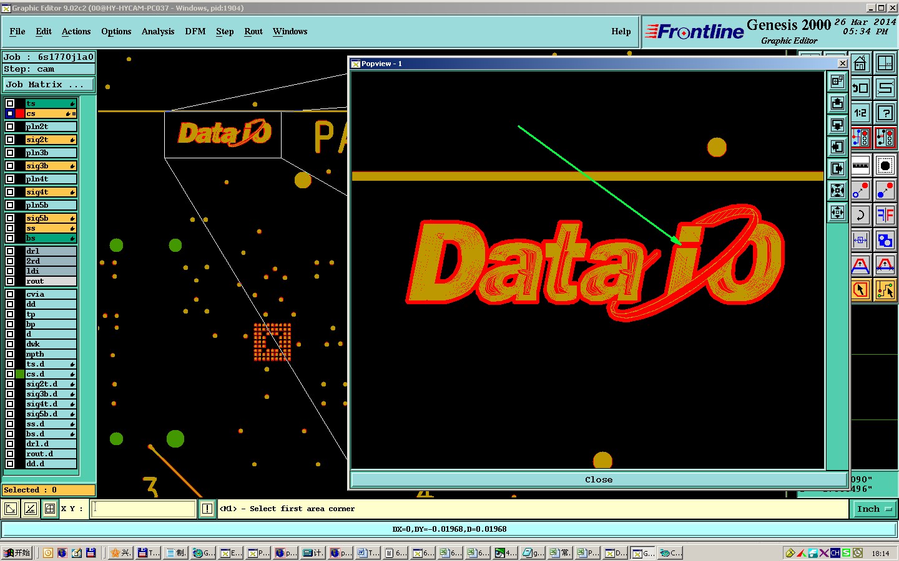This screenshot has height=561, width=899.
Task: Click Popview zoom-in arrows icon
Action: tap(837, 190)
